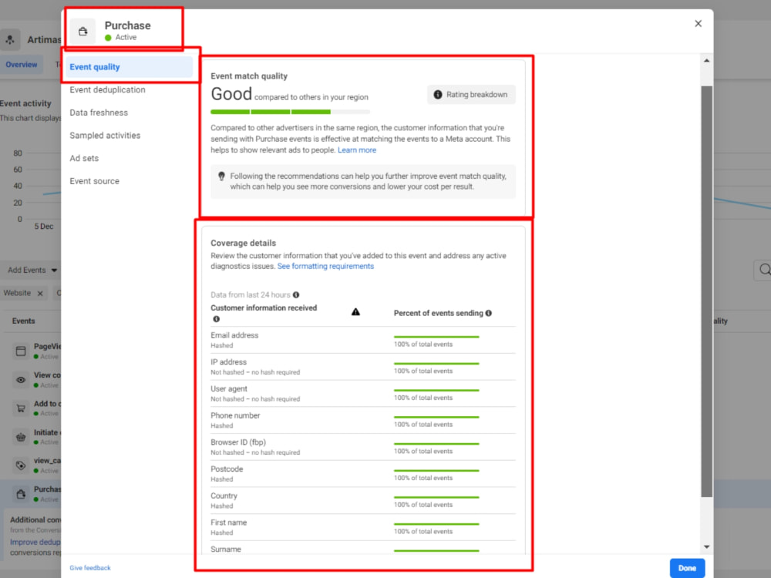
Task: Click the view_cart tag icon
Action: click(21, 465)
